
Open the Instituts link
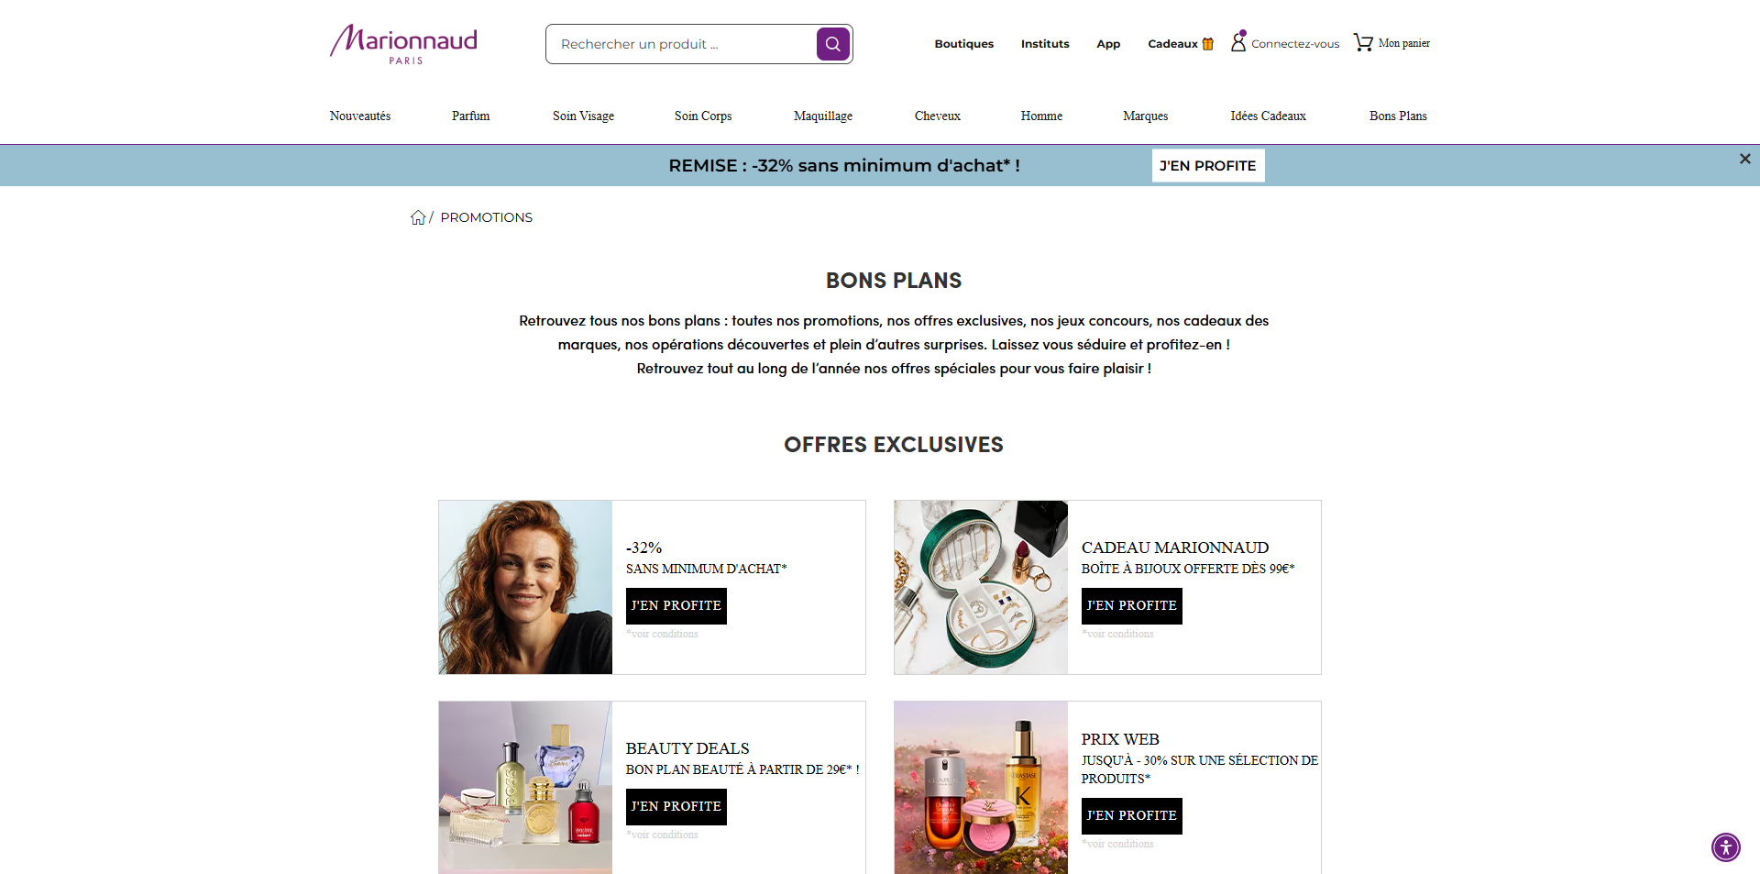[x=1045, y=44]
